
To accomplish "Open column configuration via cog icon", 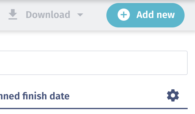I will (x=173, y=95).
